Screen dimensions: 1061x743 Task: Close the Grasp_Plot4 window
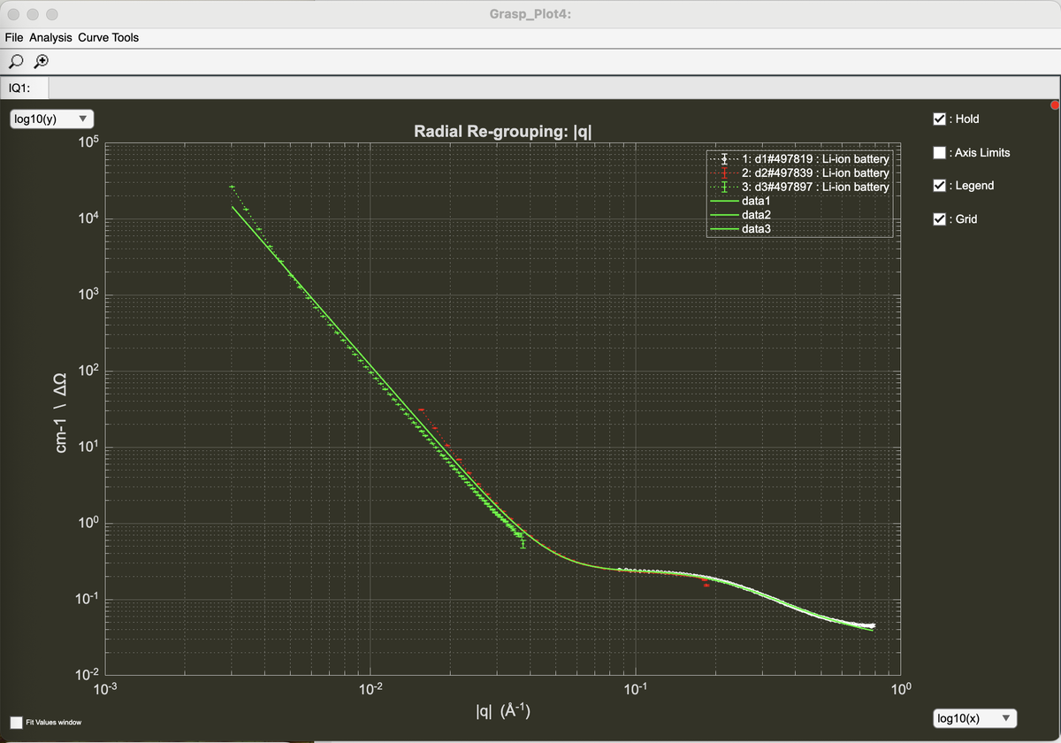[15, 15]
